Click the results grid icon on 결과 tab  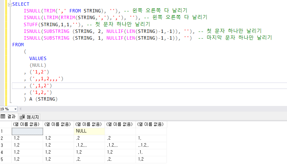click(x=3, y=116)
